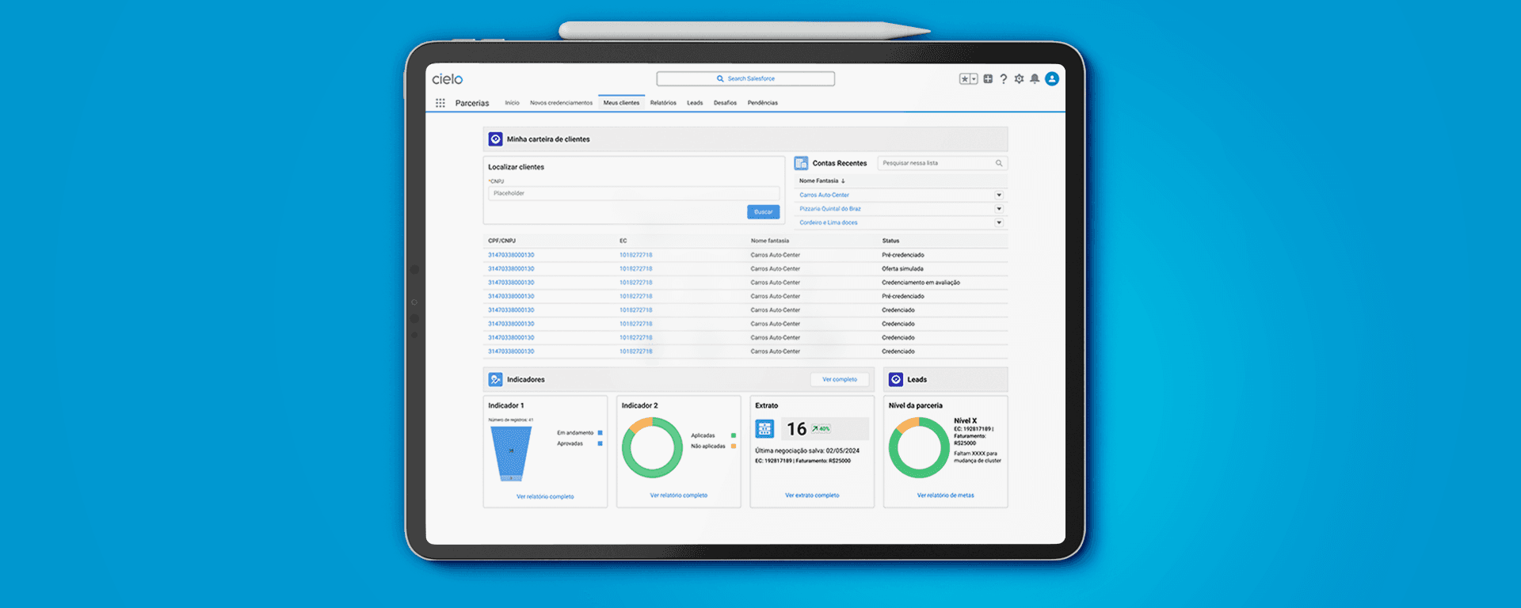Click the Oferta simulada status cell
The width and height of the screenshot is (1521, 608).
(x=902, y=269)
